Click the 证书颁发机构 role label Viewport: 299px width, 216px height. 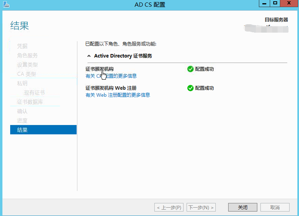coord(99,69)
